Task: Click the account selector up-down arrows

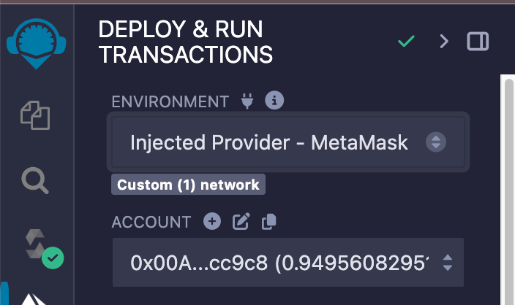Action: [448, 263]
